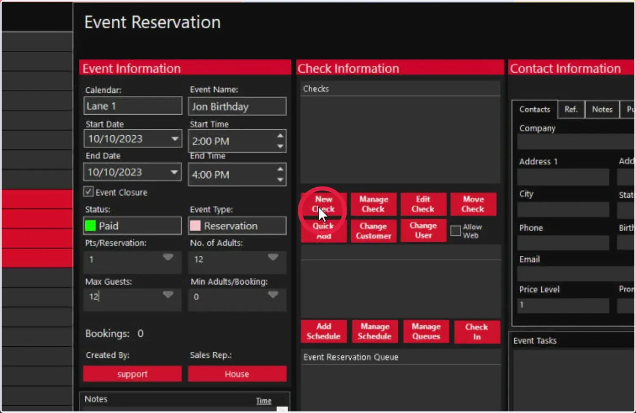Open the Status Paid combo box
This screenshot has height=413, width=636.
coord(132,226)
